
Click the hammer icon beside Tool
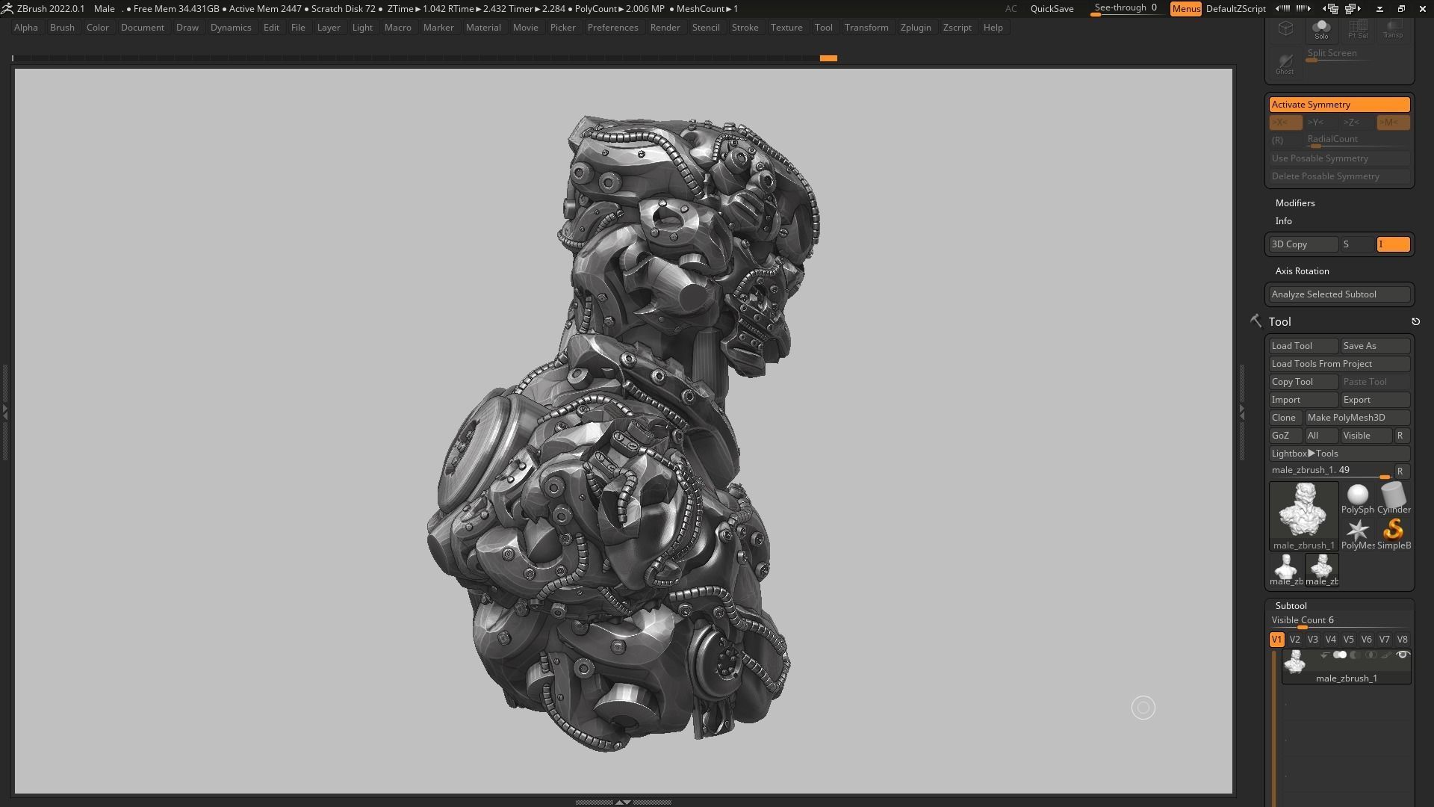(1255, 321)
